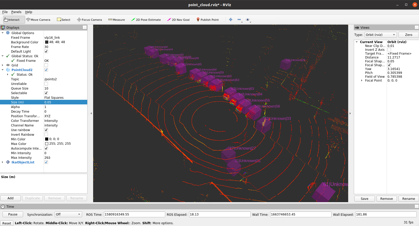Toggle the Invert Z Axis checkbox

click(x=389, y=50)
